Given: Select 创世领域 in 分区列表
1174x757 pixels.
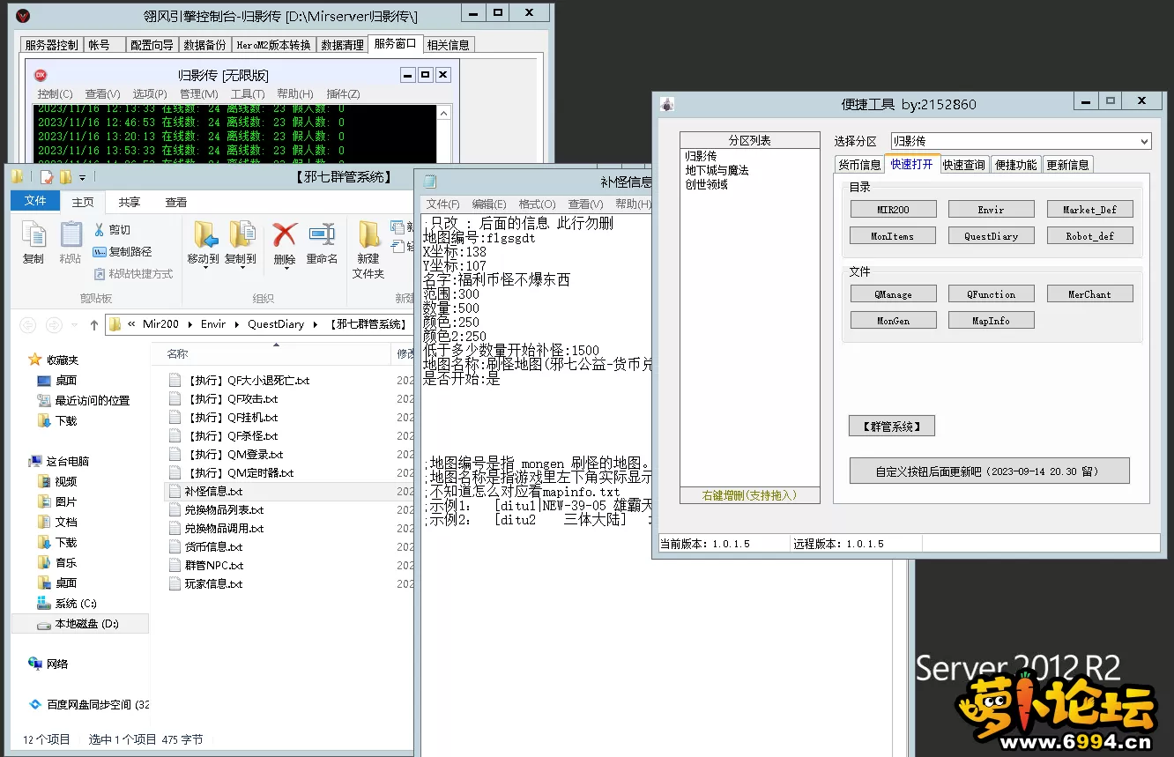Looking at the screenshot, I should (x=706, y=184).
